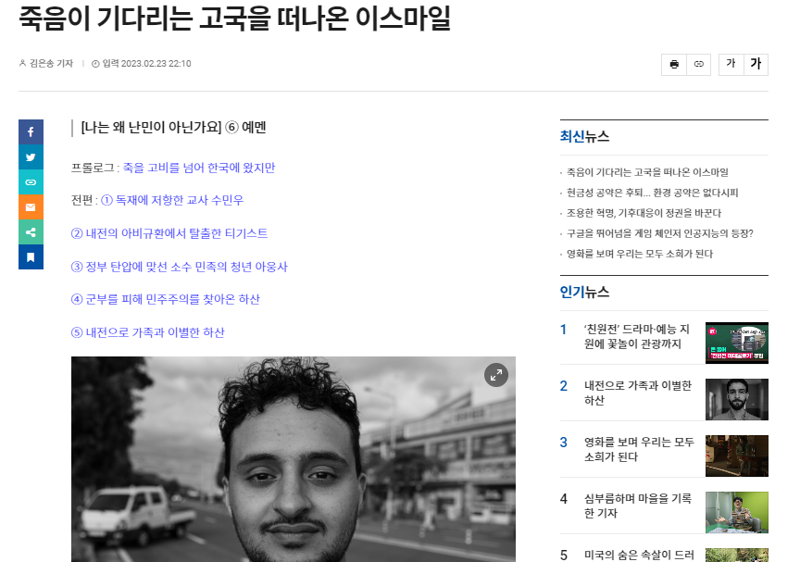
Task: Open link ③ 정부 탄압에 맞선 소수 민족의 청년 아웅사
Action: tap(179, 267)
